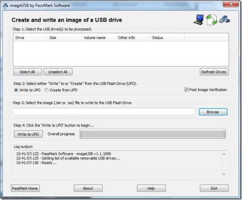Click log output scroll up arrow

[x=224, y=154]
